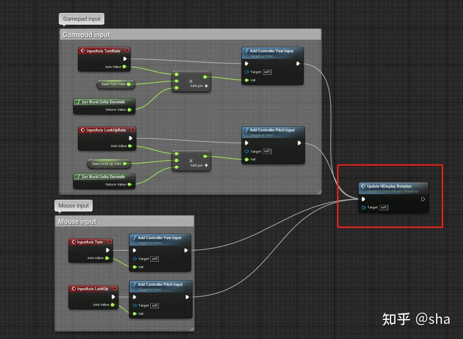Click the self dropdown on Add Controller Yaw Input
The image size is (463, 339).
(267, 72)
